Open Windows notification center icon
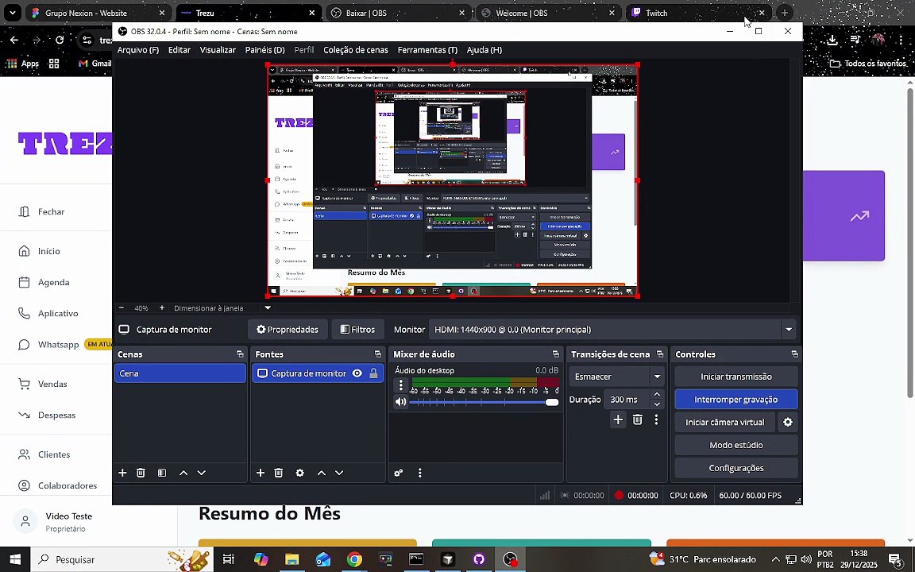 896,560
